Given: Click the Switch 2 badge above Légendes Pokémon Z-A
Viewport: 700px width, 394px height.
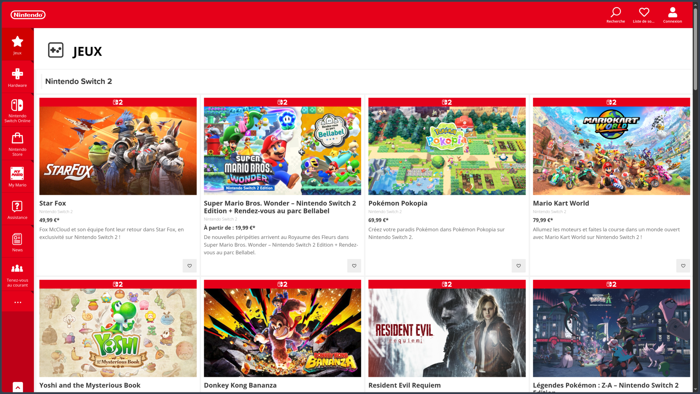Looking at the screenshot, I should point(611,284).
